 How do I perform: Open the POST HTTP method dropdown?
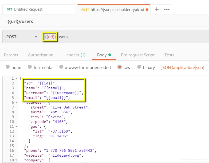22,37
